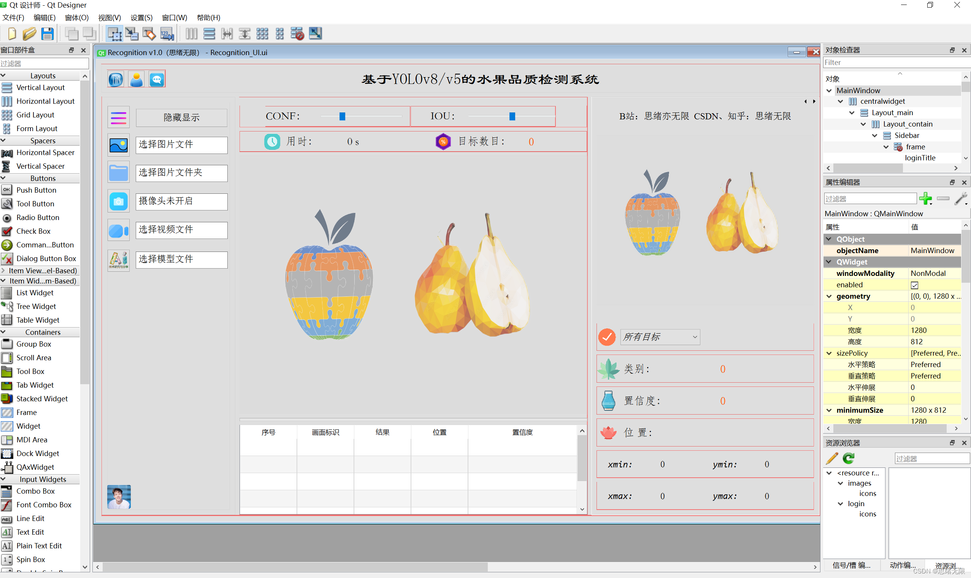The image size is (971, 578).
Task: Expand the geometry property section
Action: pyautogui.click(x=828, y=296)
